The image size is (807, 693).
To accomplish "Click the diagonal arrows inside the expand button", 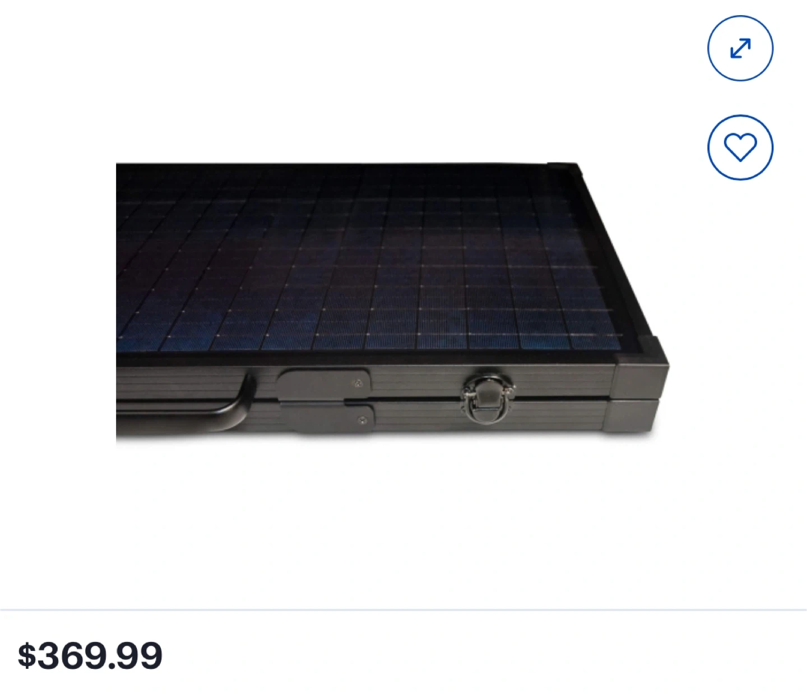I will coord(740,48).
